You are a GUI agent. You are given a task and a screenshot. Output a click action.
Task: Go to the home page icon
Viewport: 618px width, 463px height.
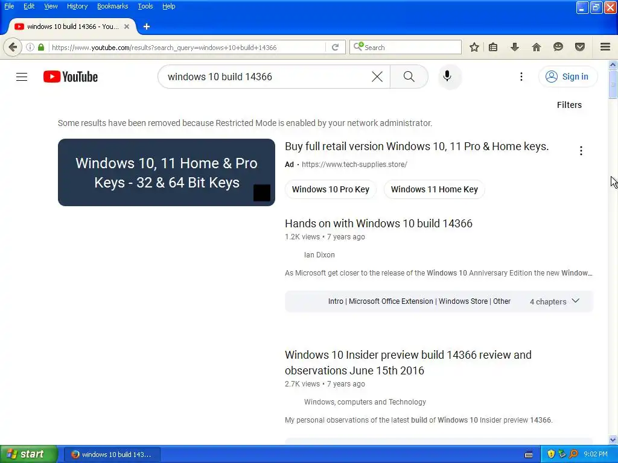[536, 47]
